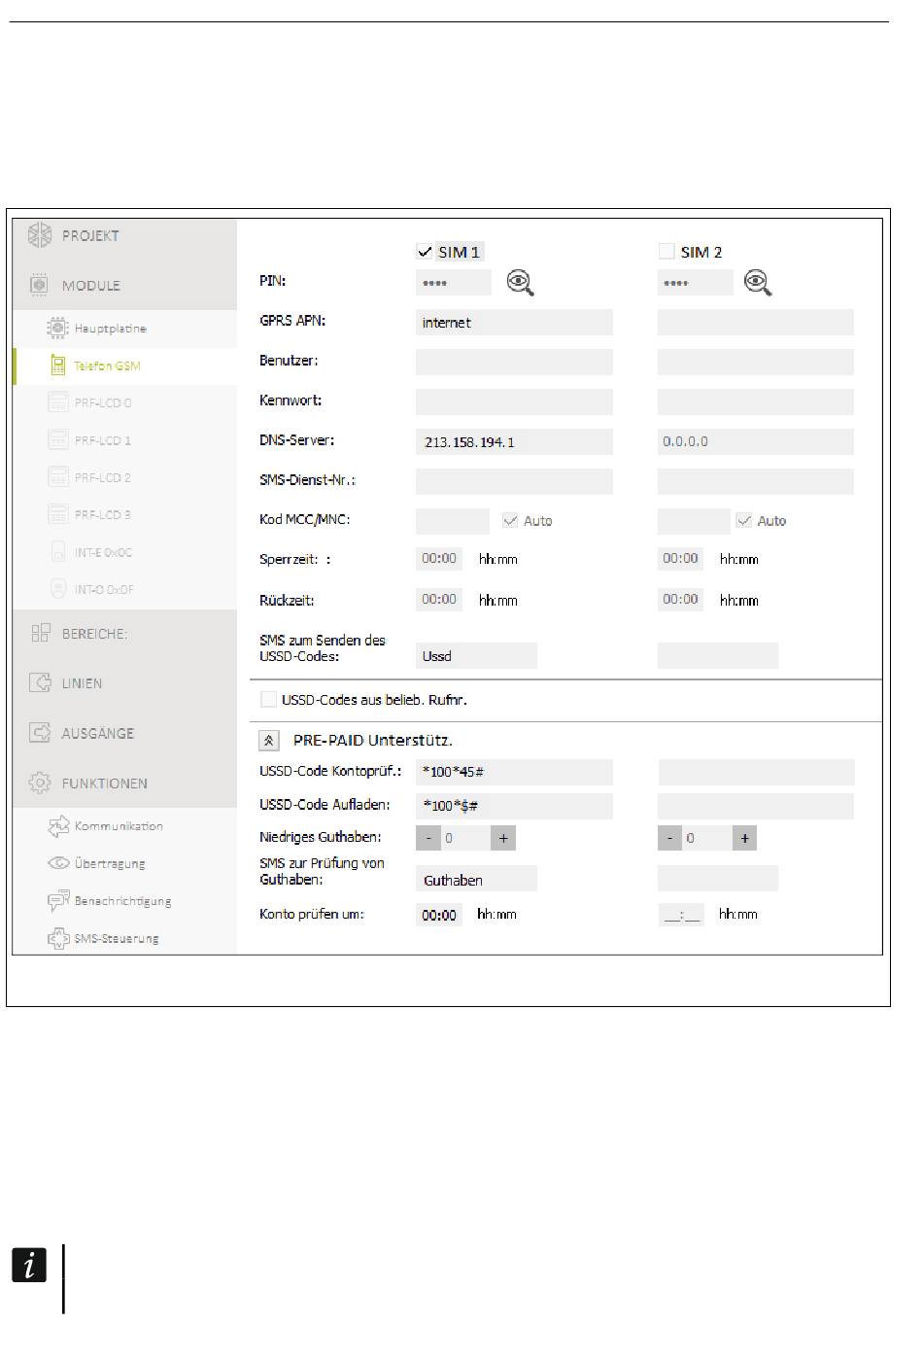Disable the SIM 1 checkbox
Viewport: 923px width, 1358px height.
click(425, 252)
